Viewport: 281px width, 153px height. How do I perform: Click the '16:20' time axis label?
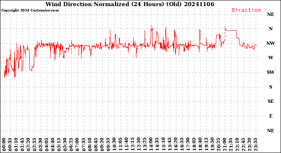pos(176,144)
